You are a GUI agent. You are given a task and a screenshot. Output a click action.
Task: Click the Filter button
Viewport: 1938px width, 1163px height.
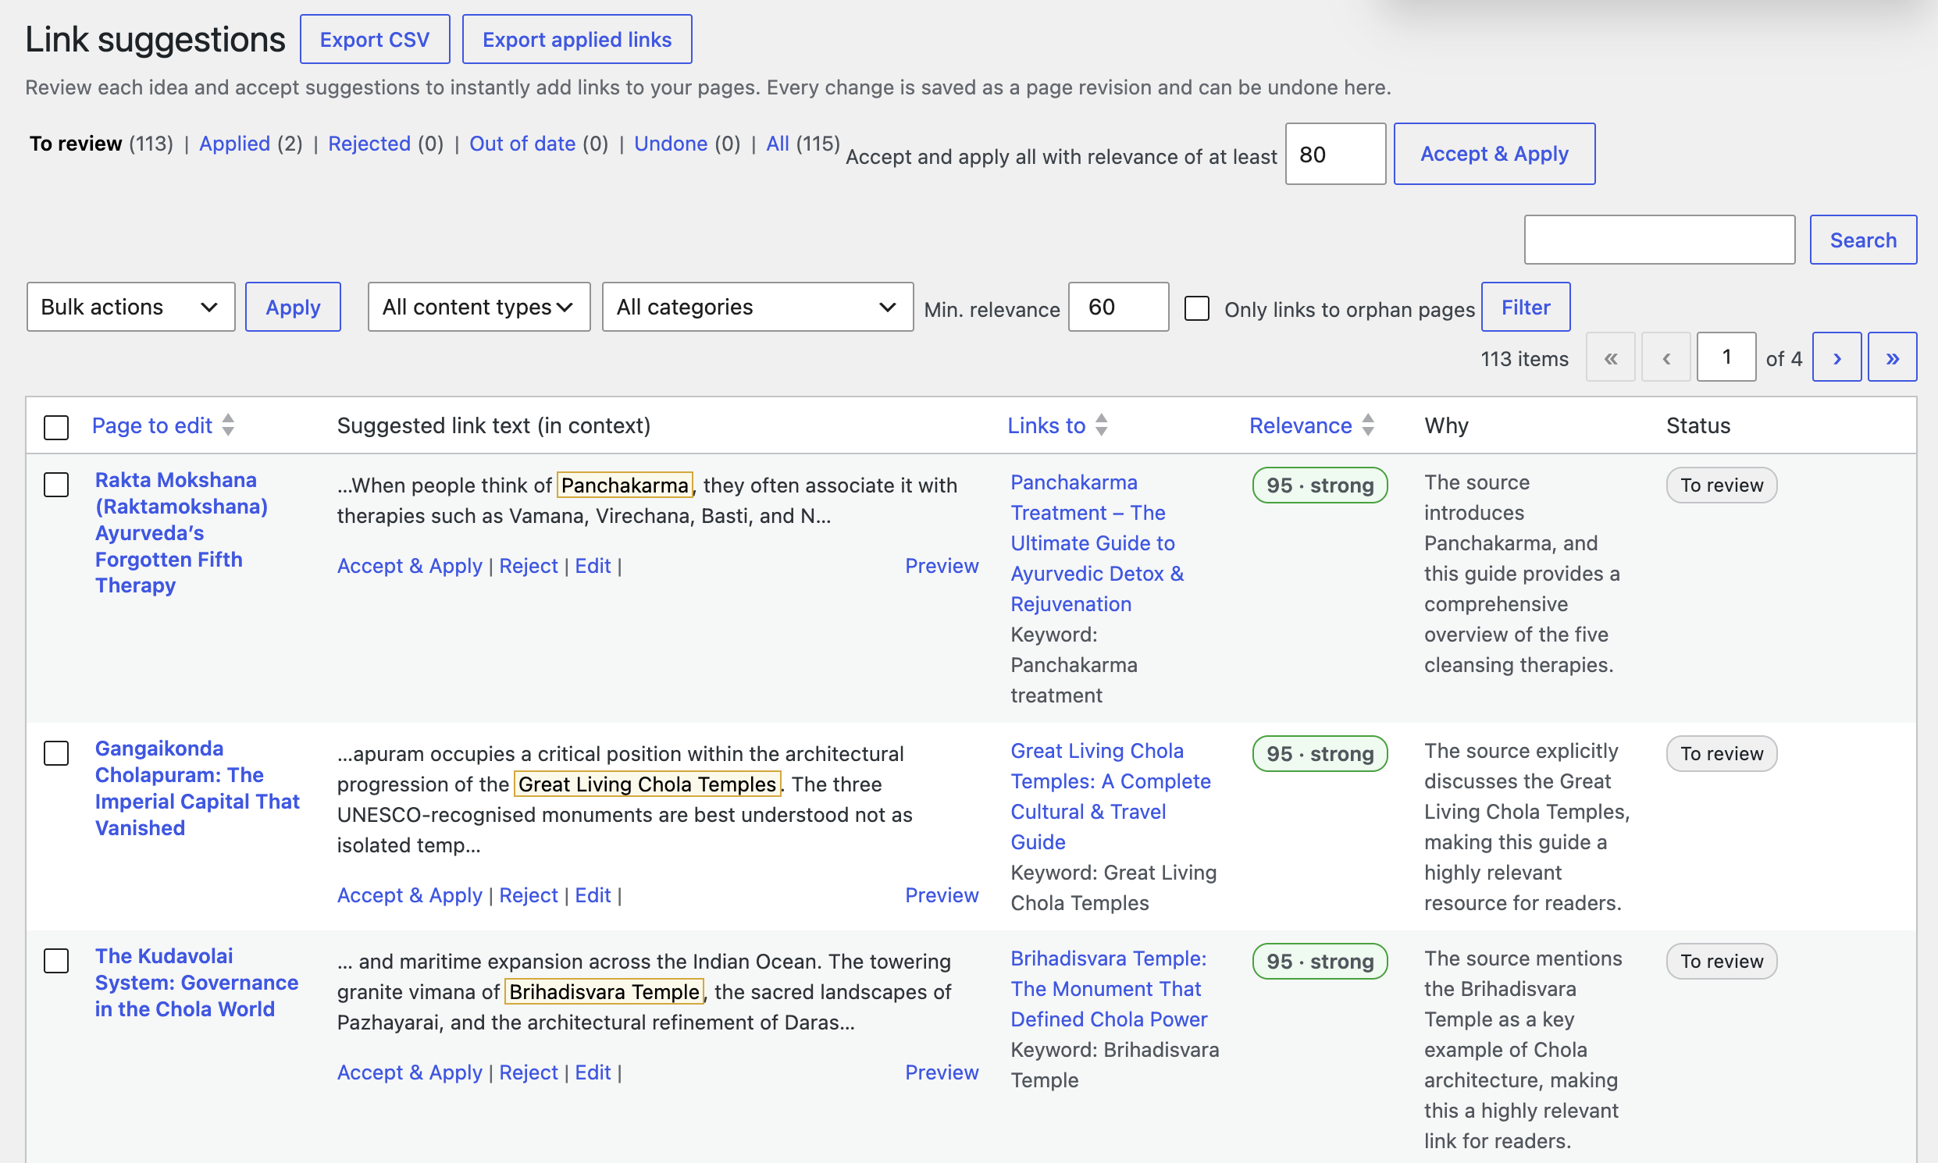[1526, 307]
